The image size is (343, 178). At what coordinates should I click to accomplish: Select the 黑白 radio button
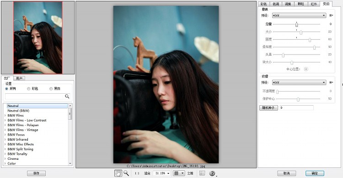click(x=51, y=89)
